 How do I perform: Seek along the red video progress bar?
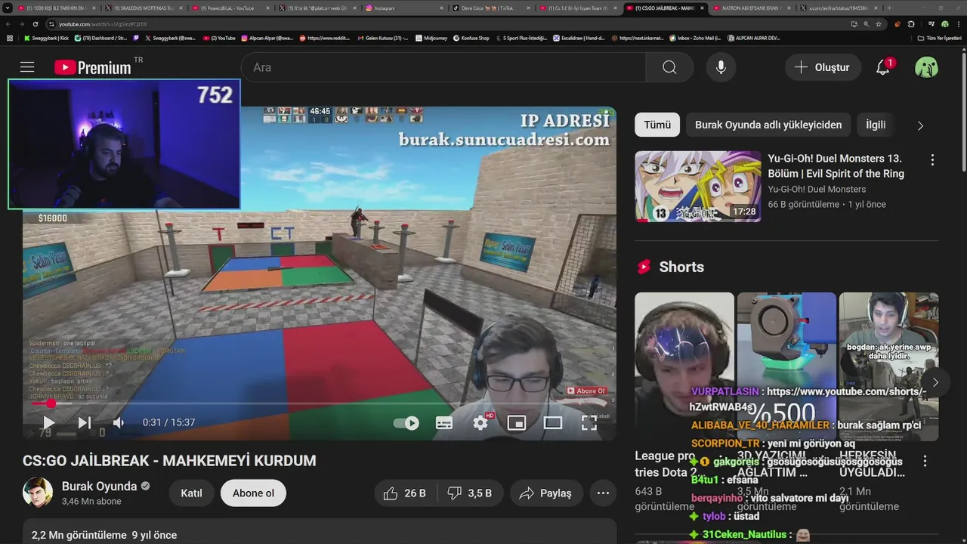[319, 403]
